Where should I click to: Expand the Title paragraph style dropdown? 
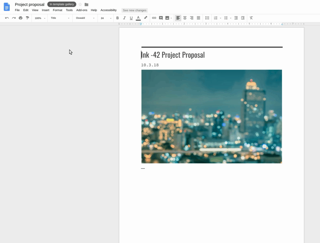tap(60, 18)
